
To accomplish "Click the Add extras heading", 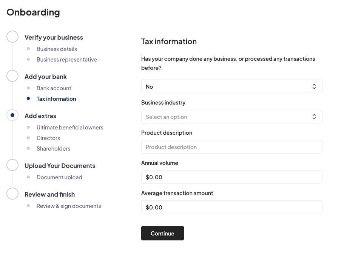I will tap(40, 116).
